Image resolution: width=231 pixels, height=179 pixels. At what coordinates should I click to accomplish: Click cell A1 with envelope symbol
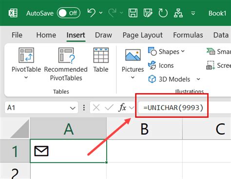68,151
